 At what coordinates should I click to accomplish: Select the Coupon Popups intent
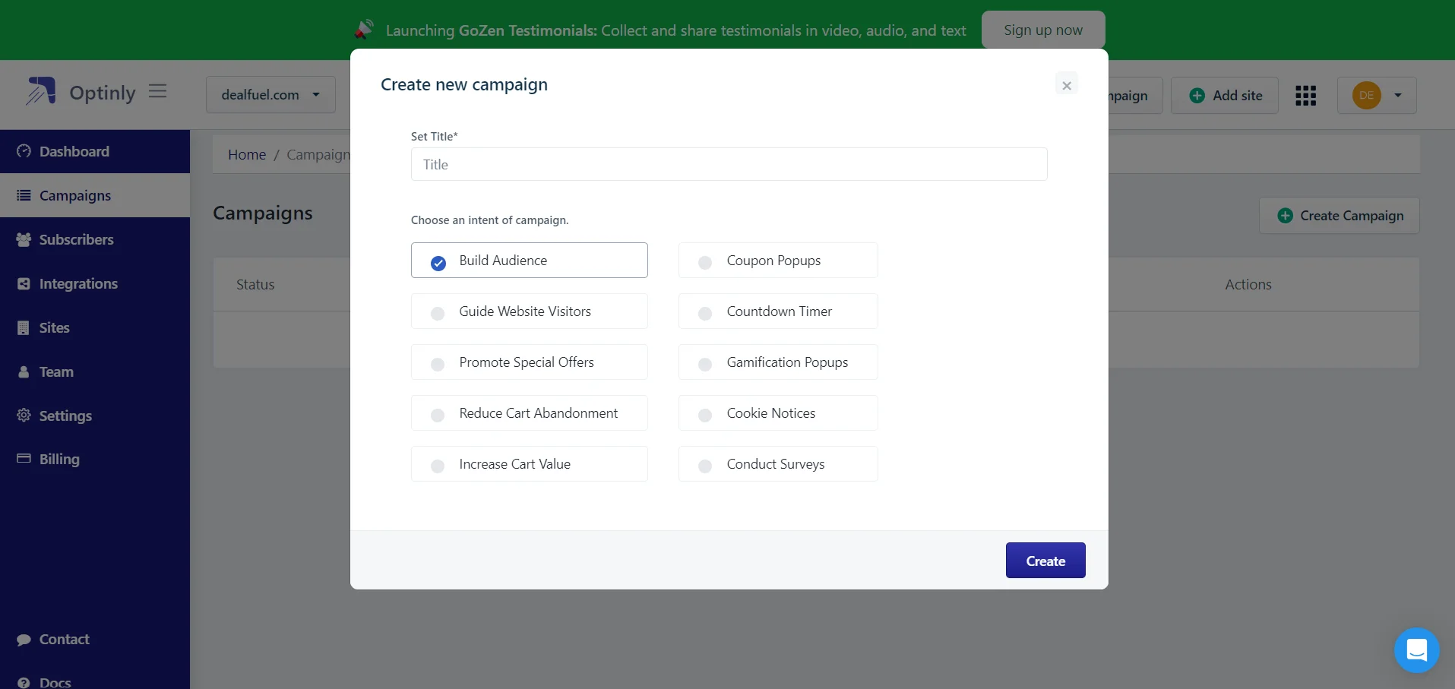[x=777, y=260]
